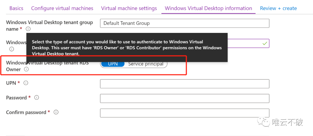Click info icon under partially hidden Windows label

click(x=12, y=49)
